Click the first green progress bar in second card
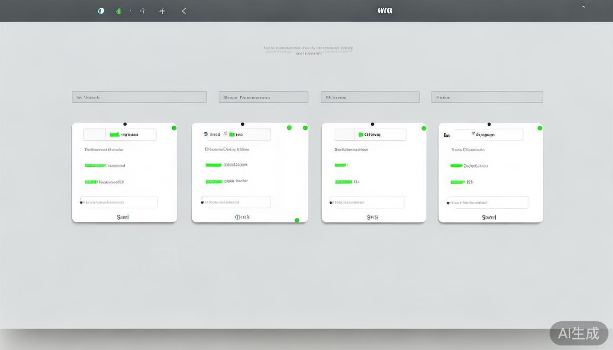 pos(213,165)
